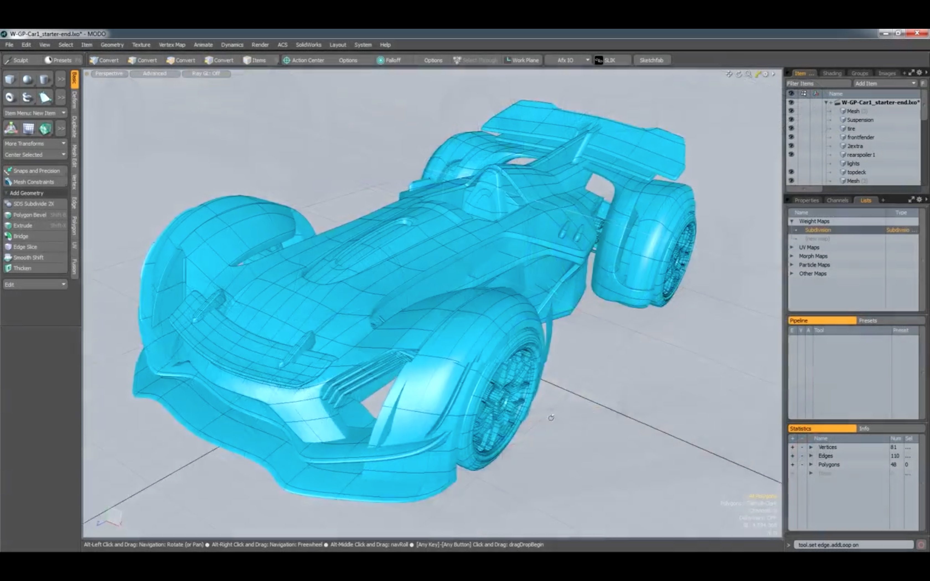Select the Torus primitive tool
The image size is (930, 581).
[10, 97]
